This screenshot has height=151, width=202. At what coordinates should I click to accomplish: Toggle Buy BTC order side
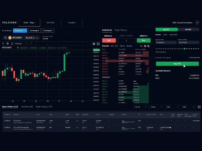point(167,29)
